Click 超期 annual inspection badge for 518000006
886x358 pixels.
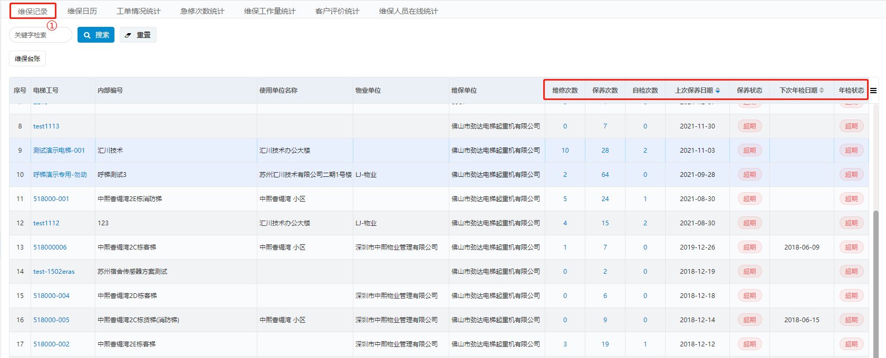click(x=851, y=247)
